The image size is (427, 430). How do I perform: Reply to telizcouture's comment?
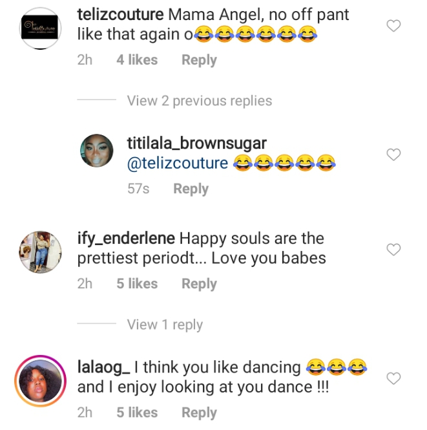(199, 60)
